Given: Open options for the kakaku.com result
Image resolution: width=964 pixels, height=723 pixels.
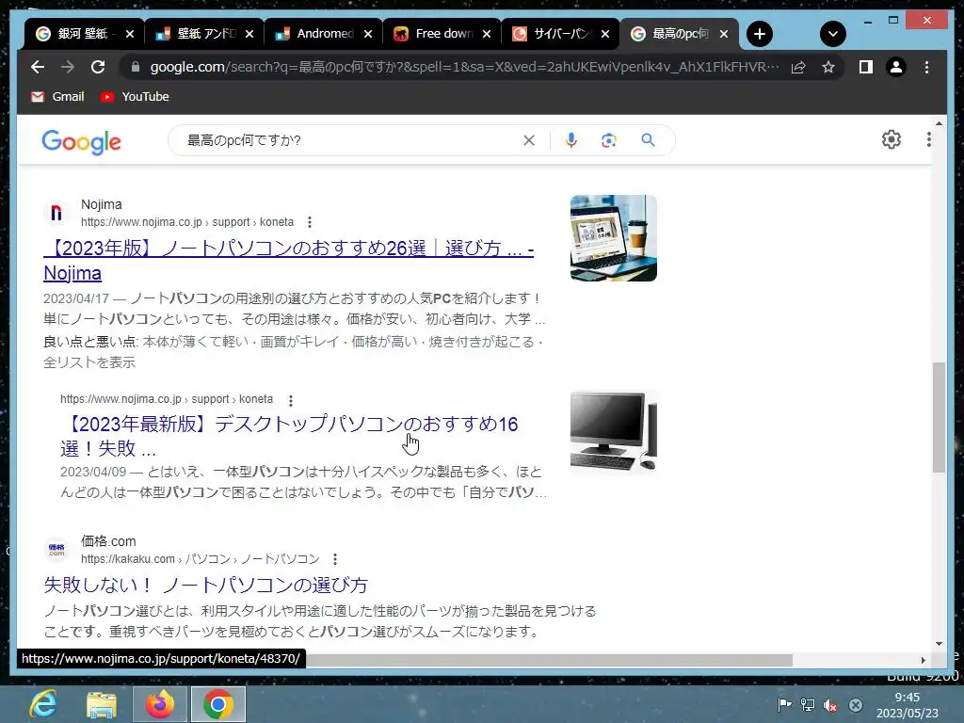Looking at the screenshot, I should (334, 559).
